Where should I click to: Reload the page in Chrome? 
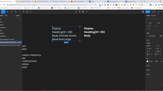[x=4, y=5]
